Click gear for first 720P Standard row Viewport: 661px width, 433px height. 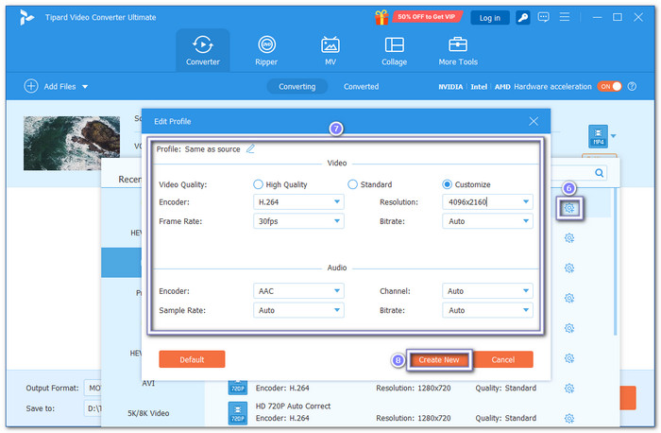pyautogui.click(x=569, y=389)
